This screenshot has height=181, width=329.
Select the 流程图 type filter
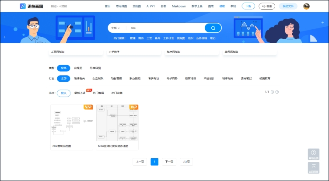(x=78, y=68)
